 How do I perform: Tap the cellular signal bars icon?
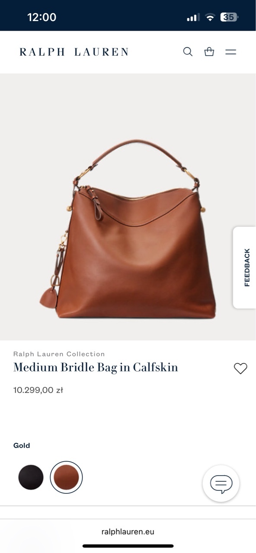pos(193,17)
